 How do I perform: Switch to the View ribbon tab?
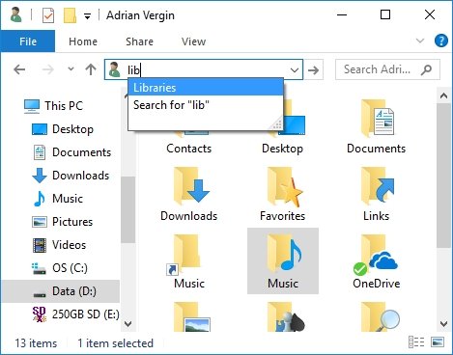(x=193, y=41)
